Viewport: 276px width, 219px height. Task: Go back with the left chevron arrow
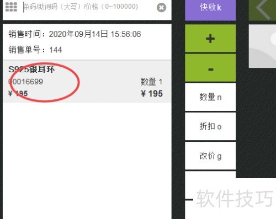263,9
